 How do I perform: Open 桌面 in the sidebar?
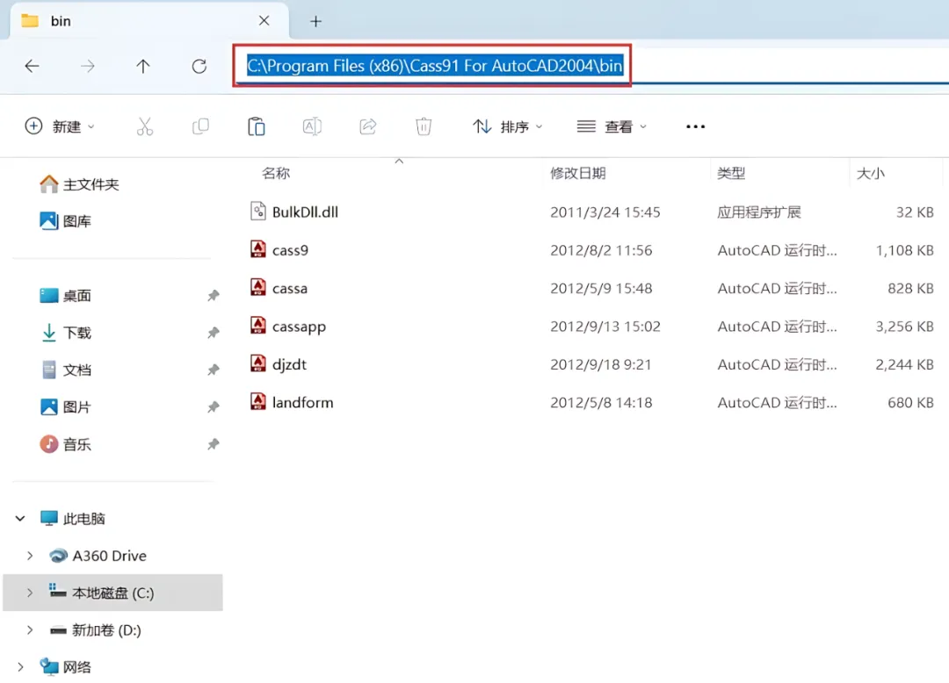coord(65,296)
